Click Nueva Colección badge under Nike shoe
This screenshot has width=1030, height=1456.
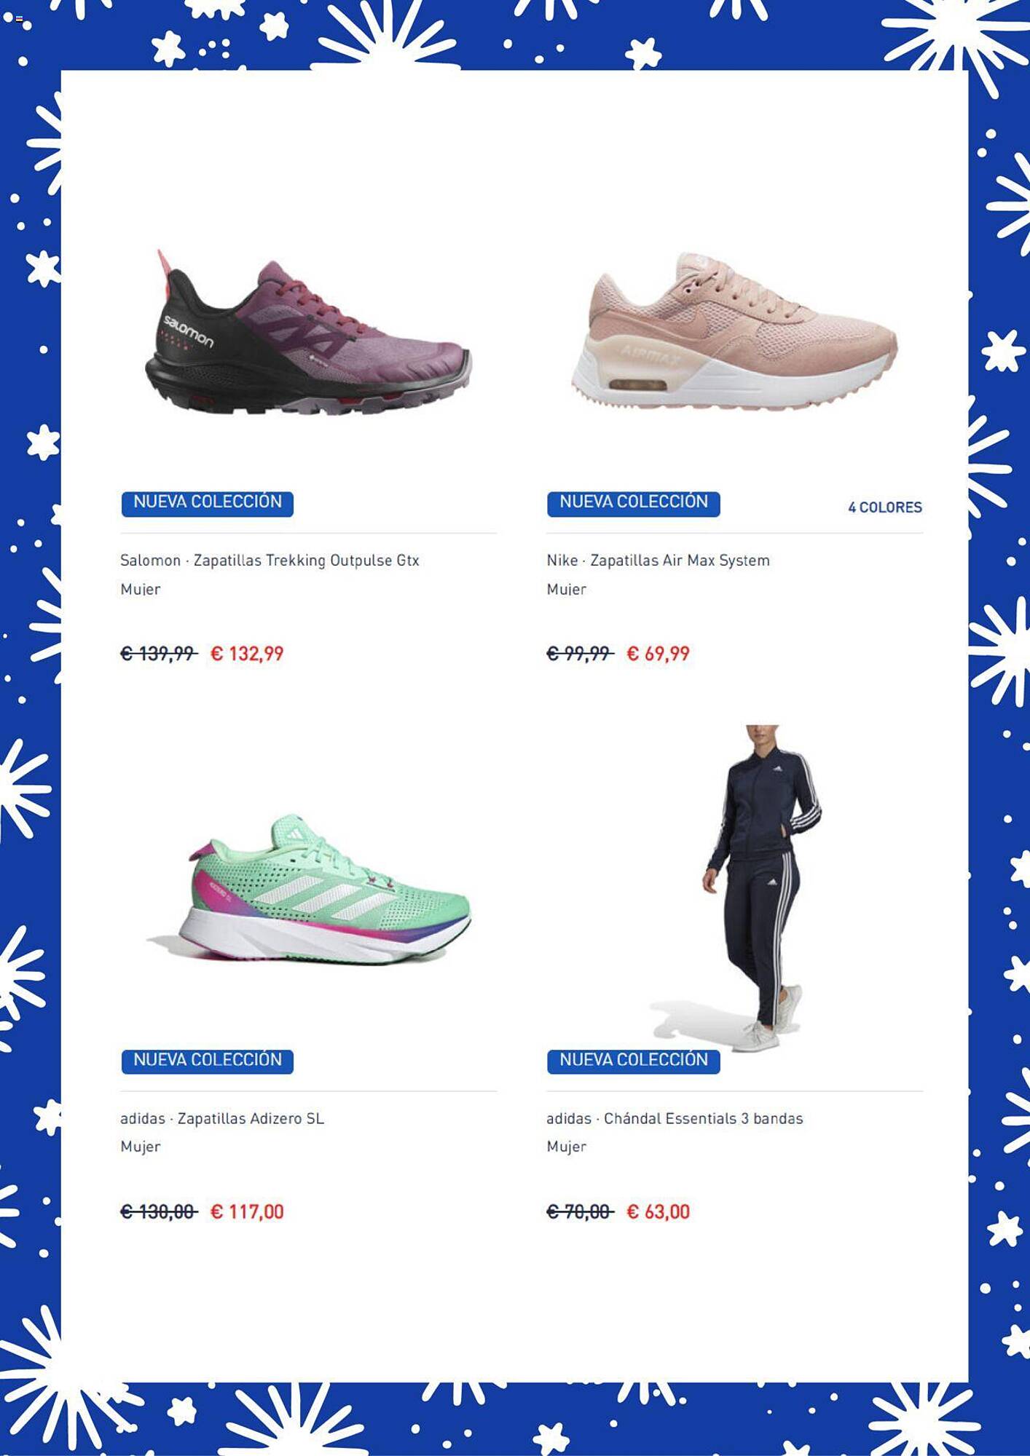[x=634, y=503]
